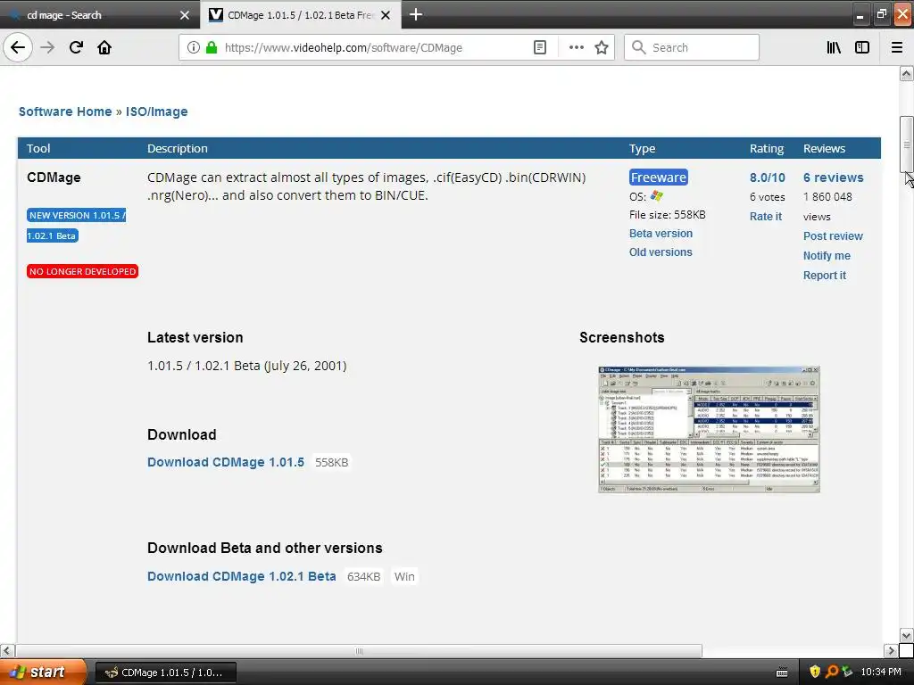This screenshot has width=914, height=685.
Task: Click the vertical scrollbar thumb
Action: tap(906, 144)
